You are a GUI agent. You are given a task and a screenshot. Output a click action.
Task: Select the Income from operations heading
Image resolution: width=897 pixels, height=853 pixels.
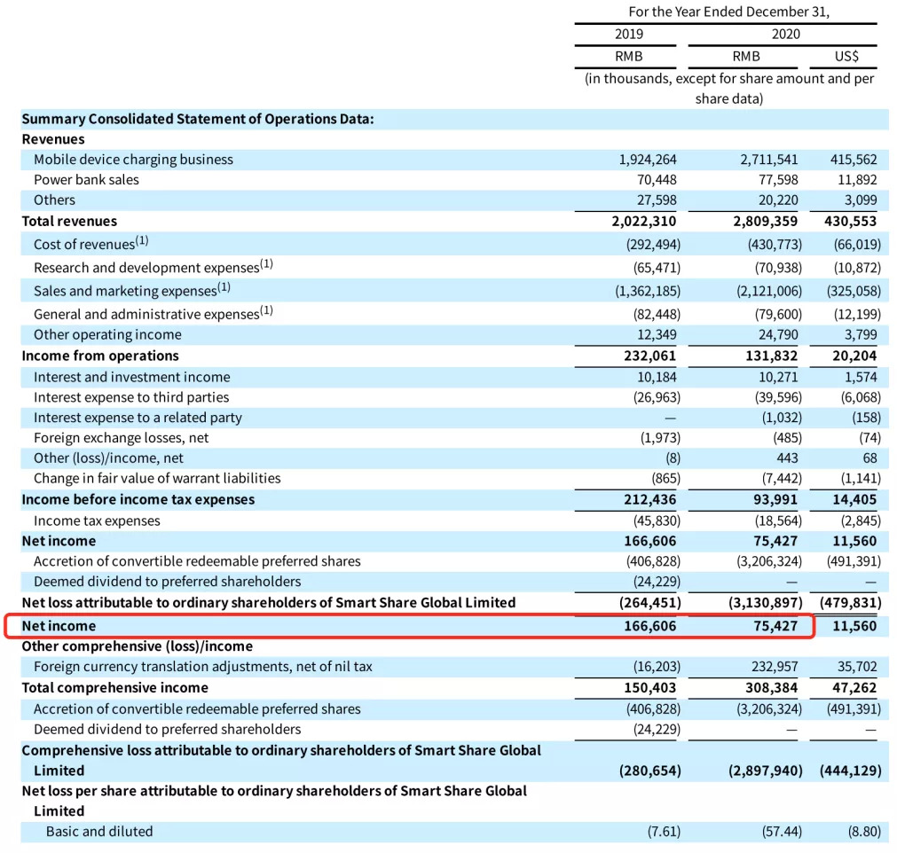point(100,356)
